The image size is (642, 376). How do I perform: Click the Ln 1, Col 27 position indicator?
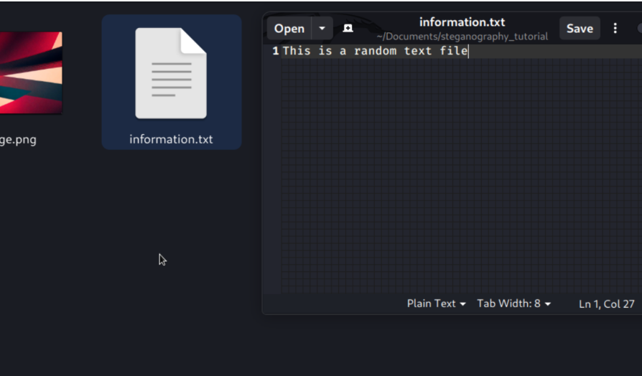(606, 304)
